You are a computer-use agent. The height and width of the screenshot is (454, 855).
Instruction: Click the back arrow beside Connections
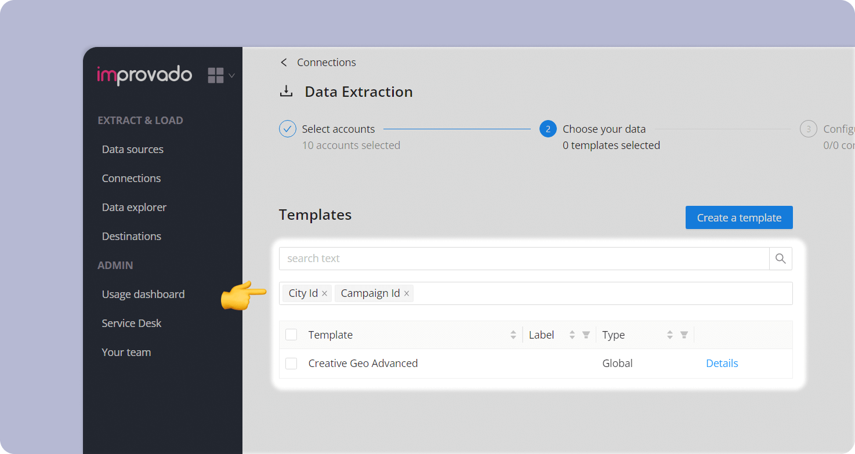(x=284, y=63)
